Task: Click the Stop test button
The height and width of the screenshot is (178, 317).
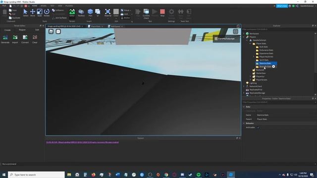Action: coord(162,13)
